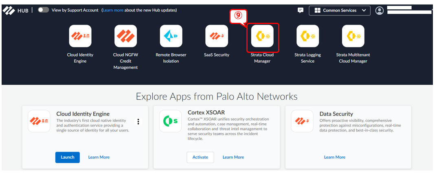
Task: Open Strata Cloud Manager app icon
Action: point(262,36)
